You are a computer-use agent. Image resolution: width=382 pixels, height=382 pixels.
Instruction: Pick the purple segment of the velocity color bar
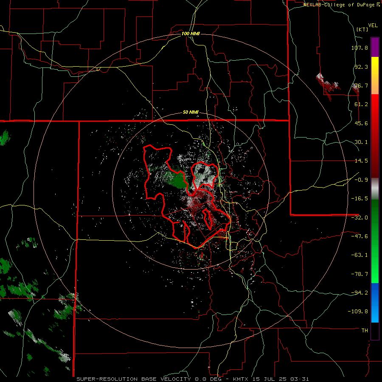(375, 47)
